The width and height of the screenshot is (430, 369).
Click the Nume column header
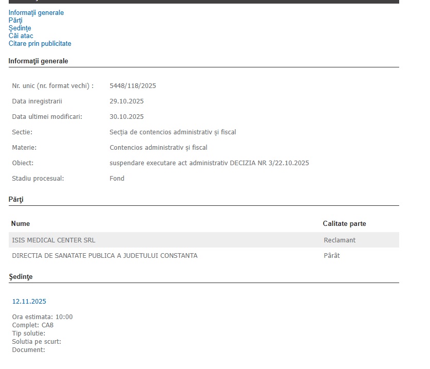click(21, 223)
